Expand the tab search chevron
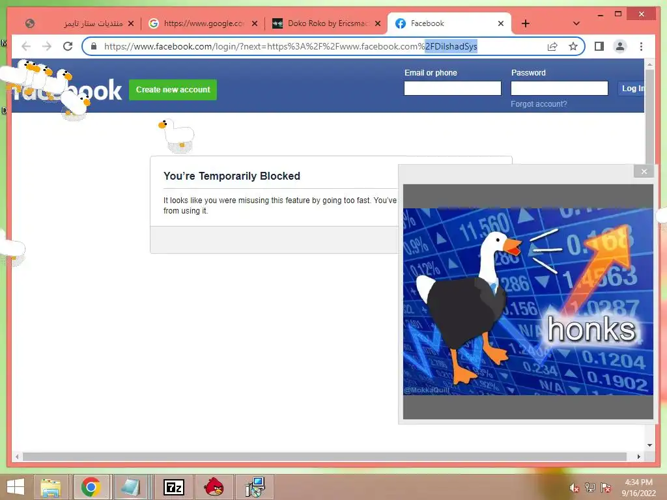The image size is (667, 500). coord(576,23)
